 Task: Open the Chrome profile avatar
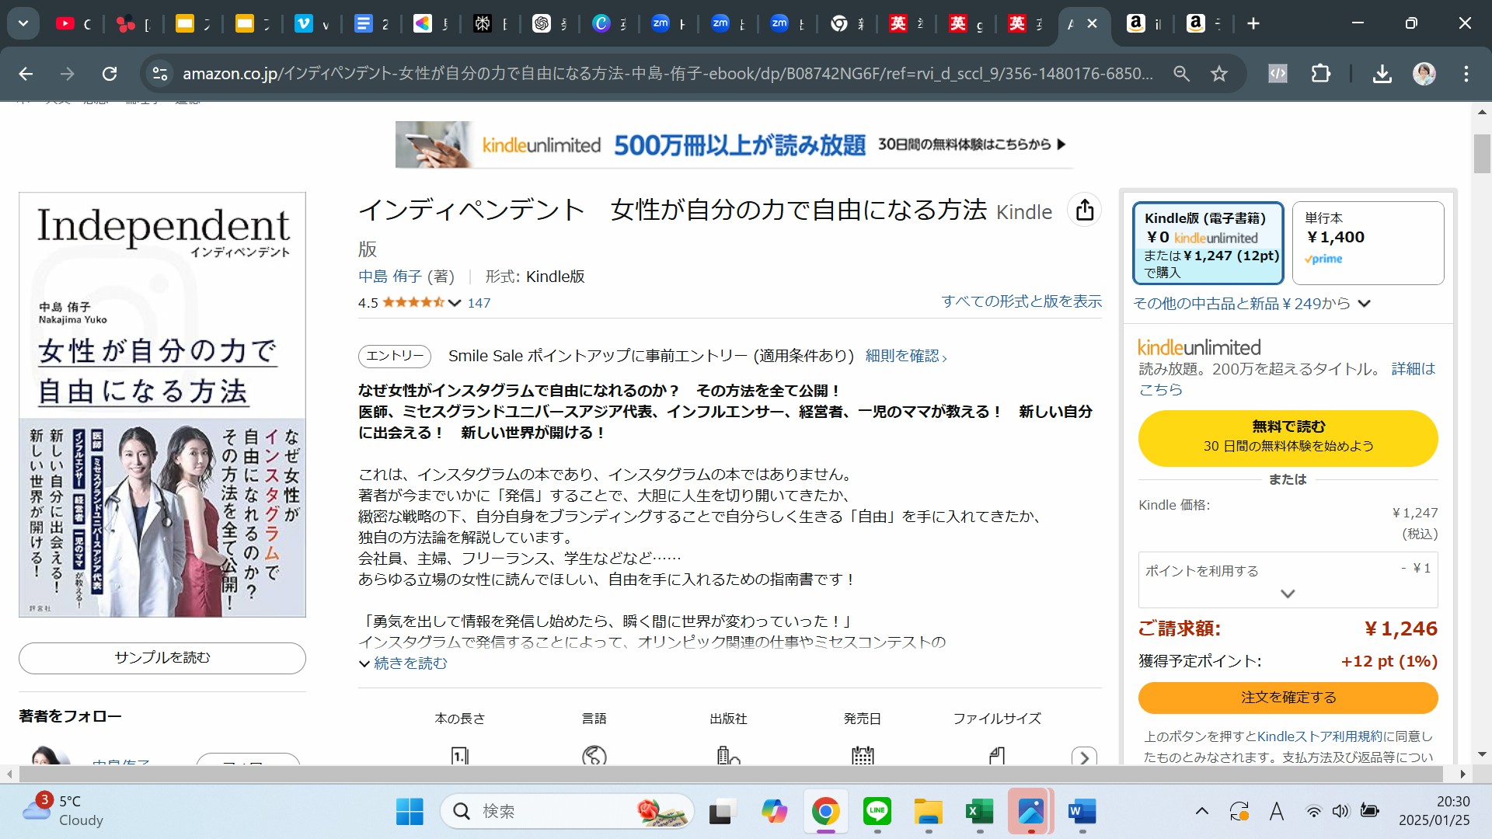point(1424,74)
